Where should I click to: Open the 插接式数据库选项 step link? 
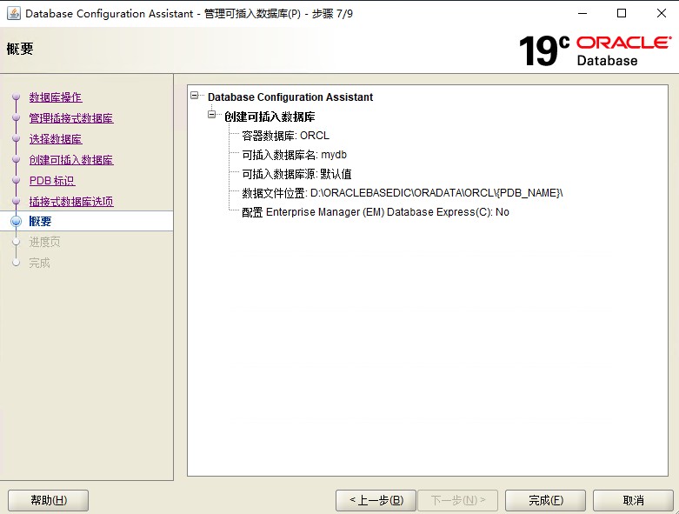coord(71,202)
